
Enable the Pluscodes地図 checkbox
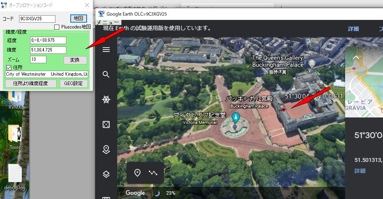57,27
